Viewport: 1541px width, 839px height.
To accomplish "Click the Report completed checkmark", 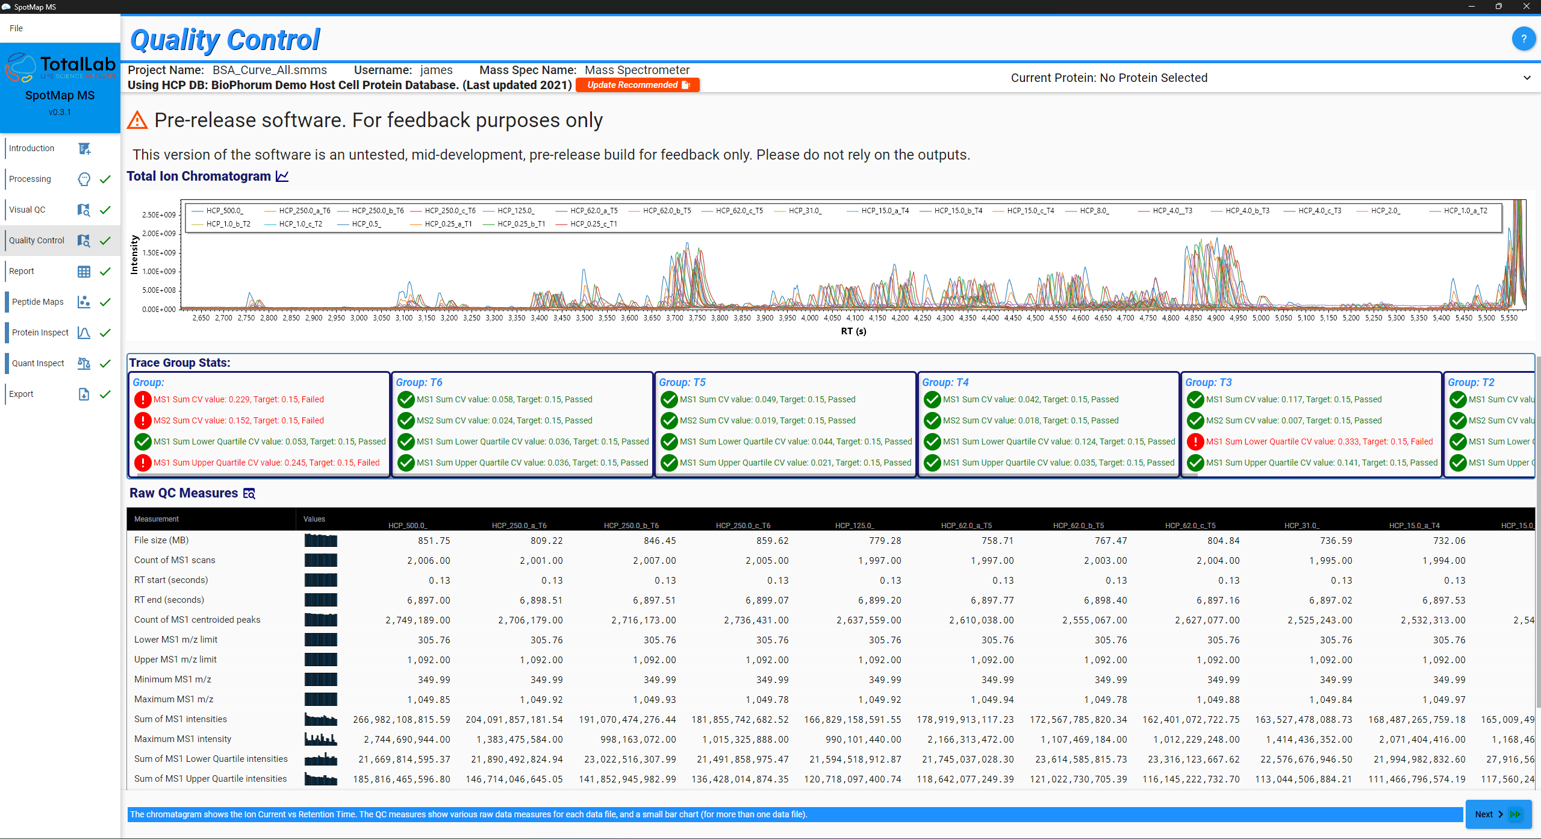I will [x=105, y=271].
